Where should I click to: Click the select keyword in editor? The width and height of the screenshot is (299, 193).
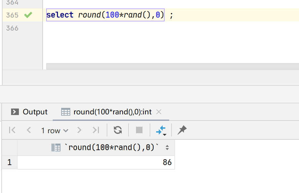60,15
